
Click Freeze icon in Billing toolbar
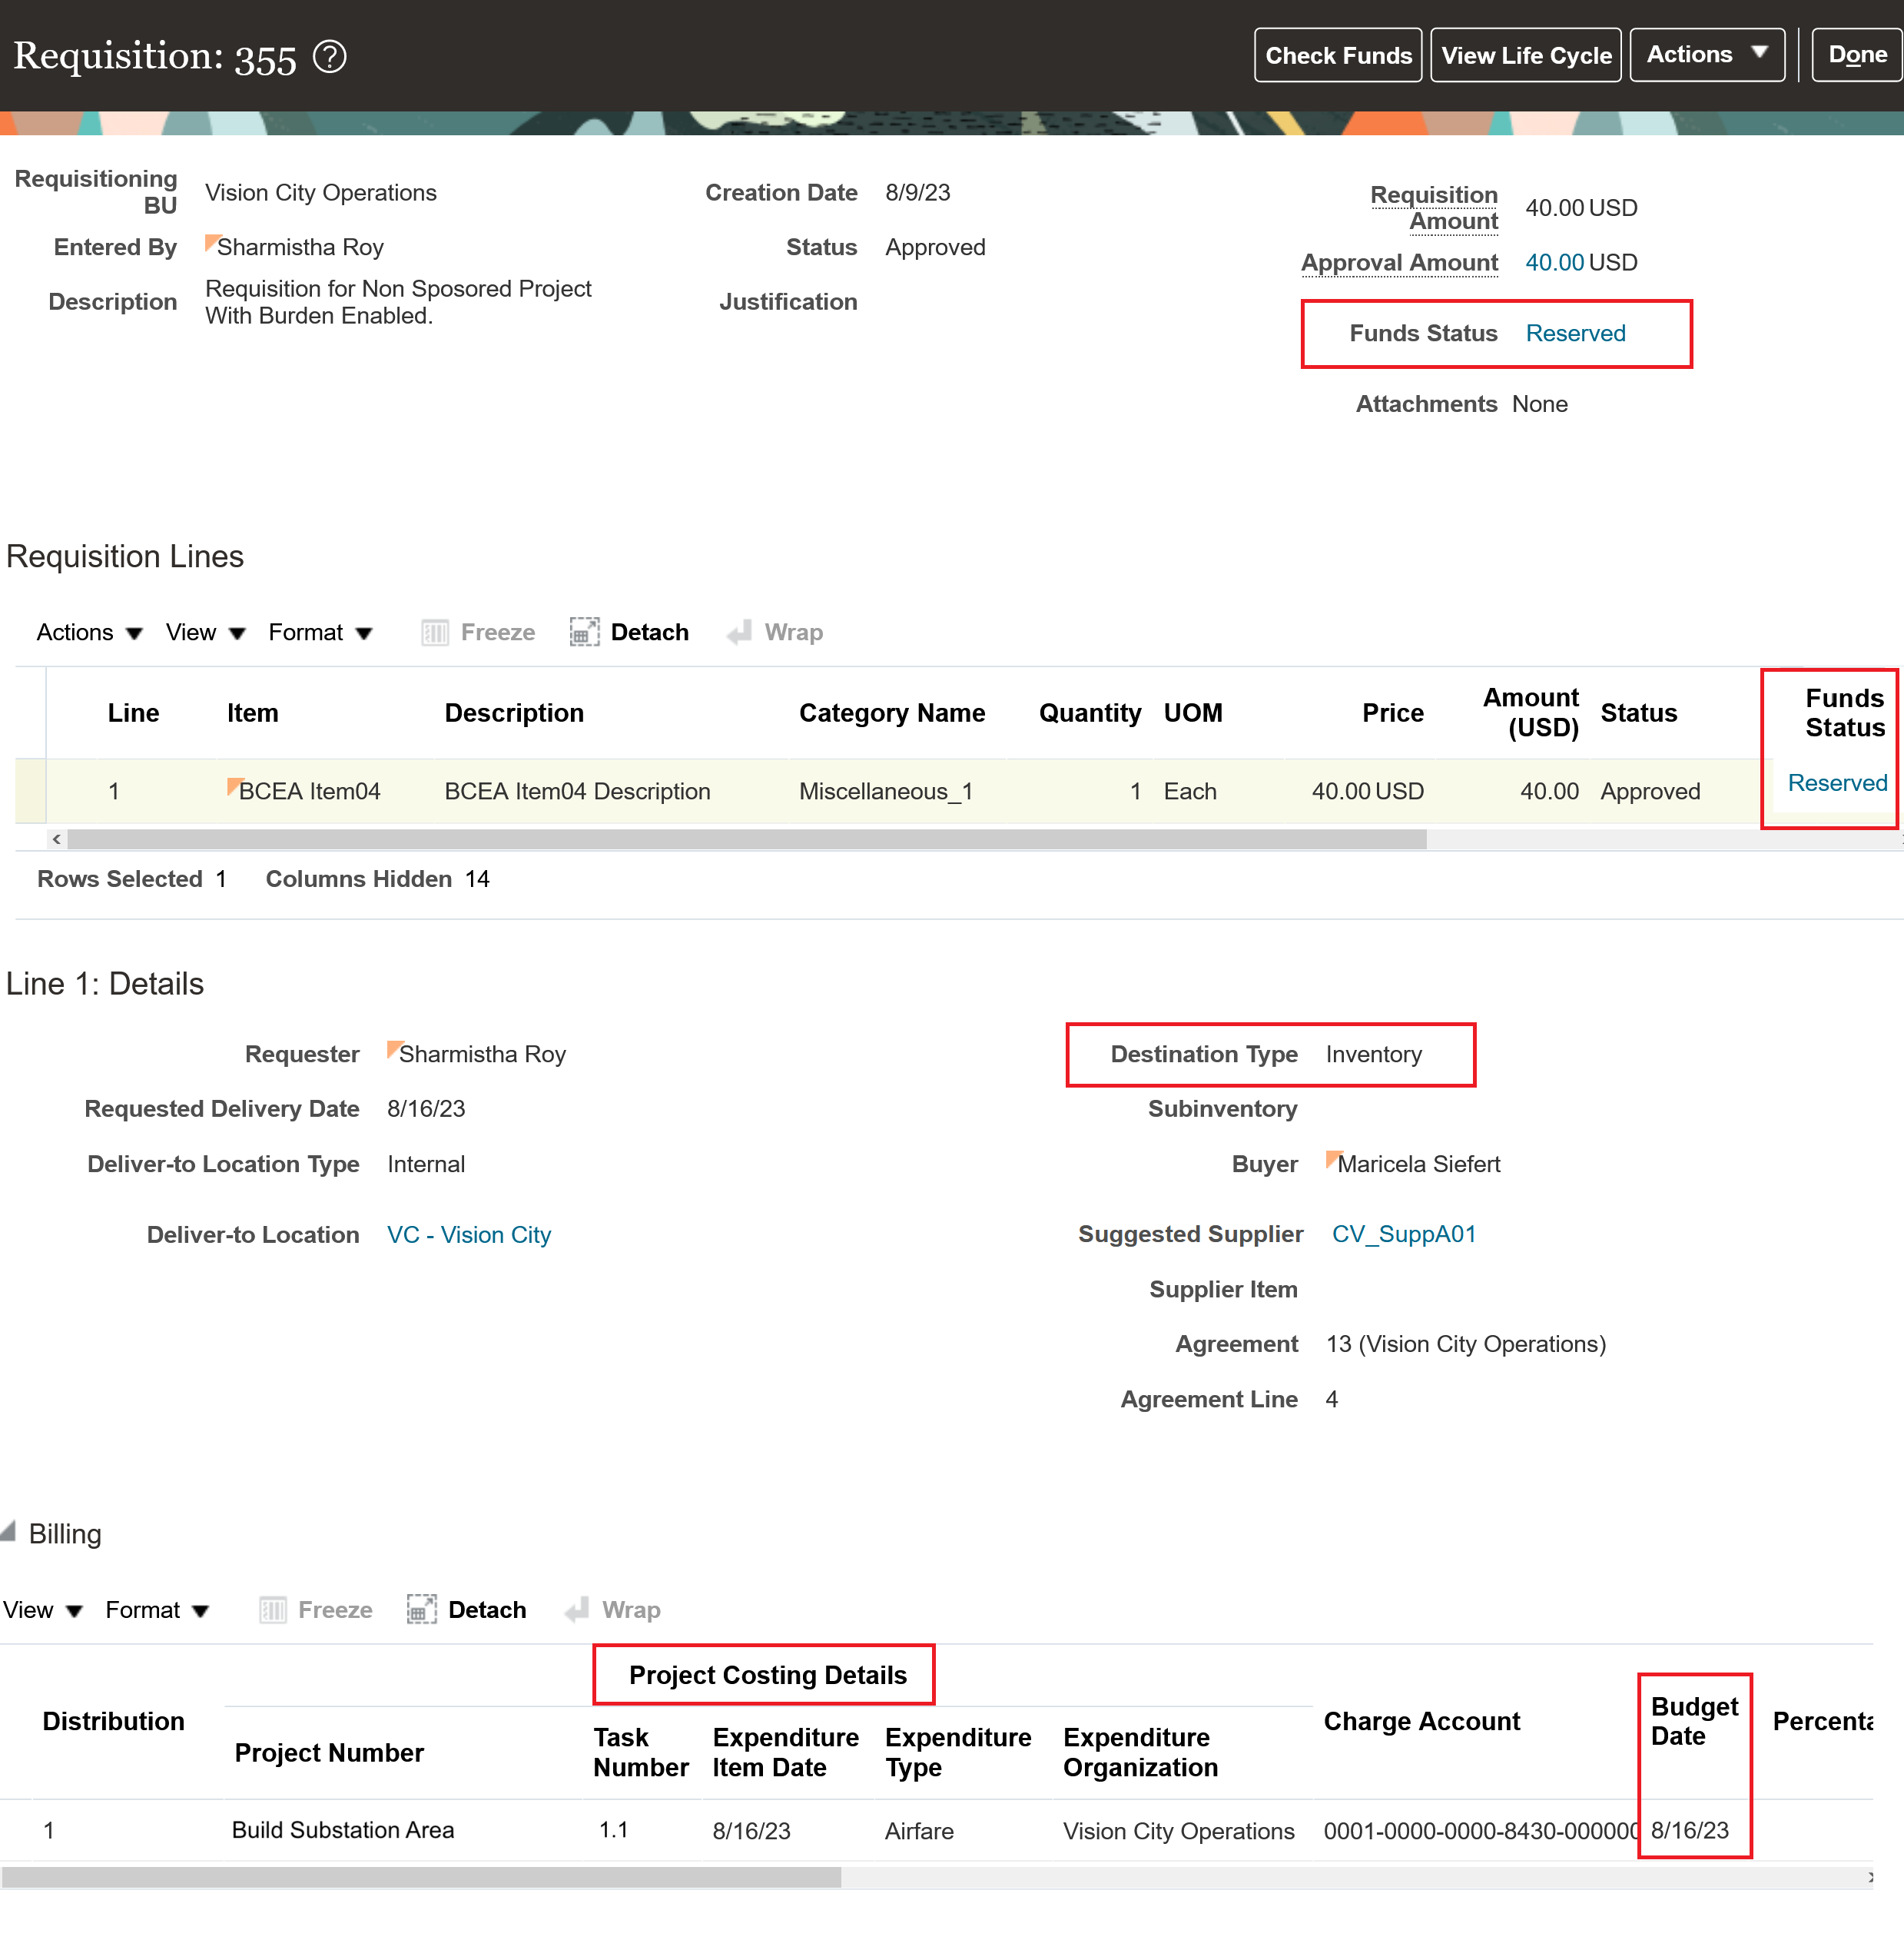point(273,1609)
